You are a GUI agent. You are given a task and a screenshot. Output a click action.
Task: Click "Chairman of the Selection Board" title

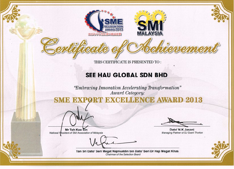(x=123, y=155)
